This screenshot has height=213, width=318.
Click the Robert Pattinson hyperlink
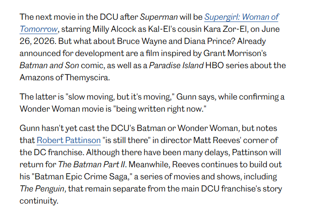69,140
